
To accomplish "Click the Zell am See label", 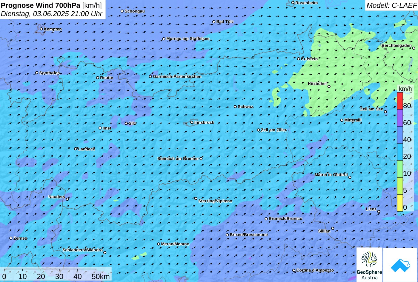I will [x=371, y=109].
